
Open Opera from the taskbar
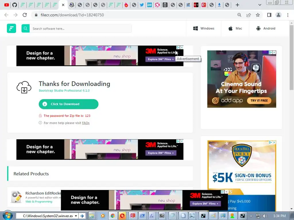click(x=122, y=216)
